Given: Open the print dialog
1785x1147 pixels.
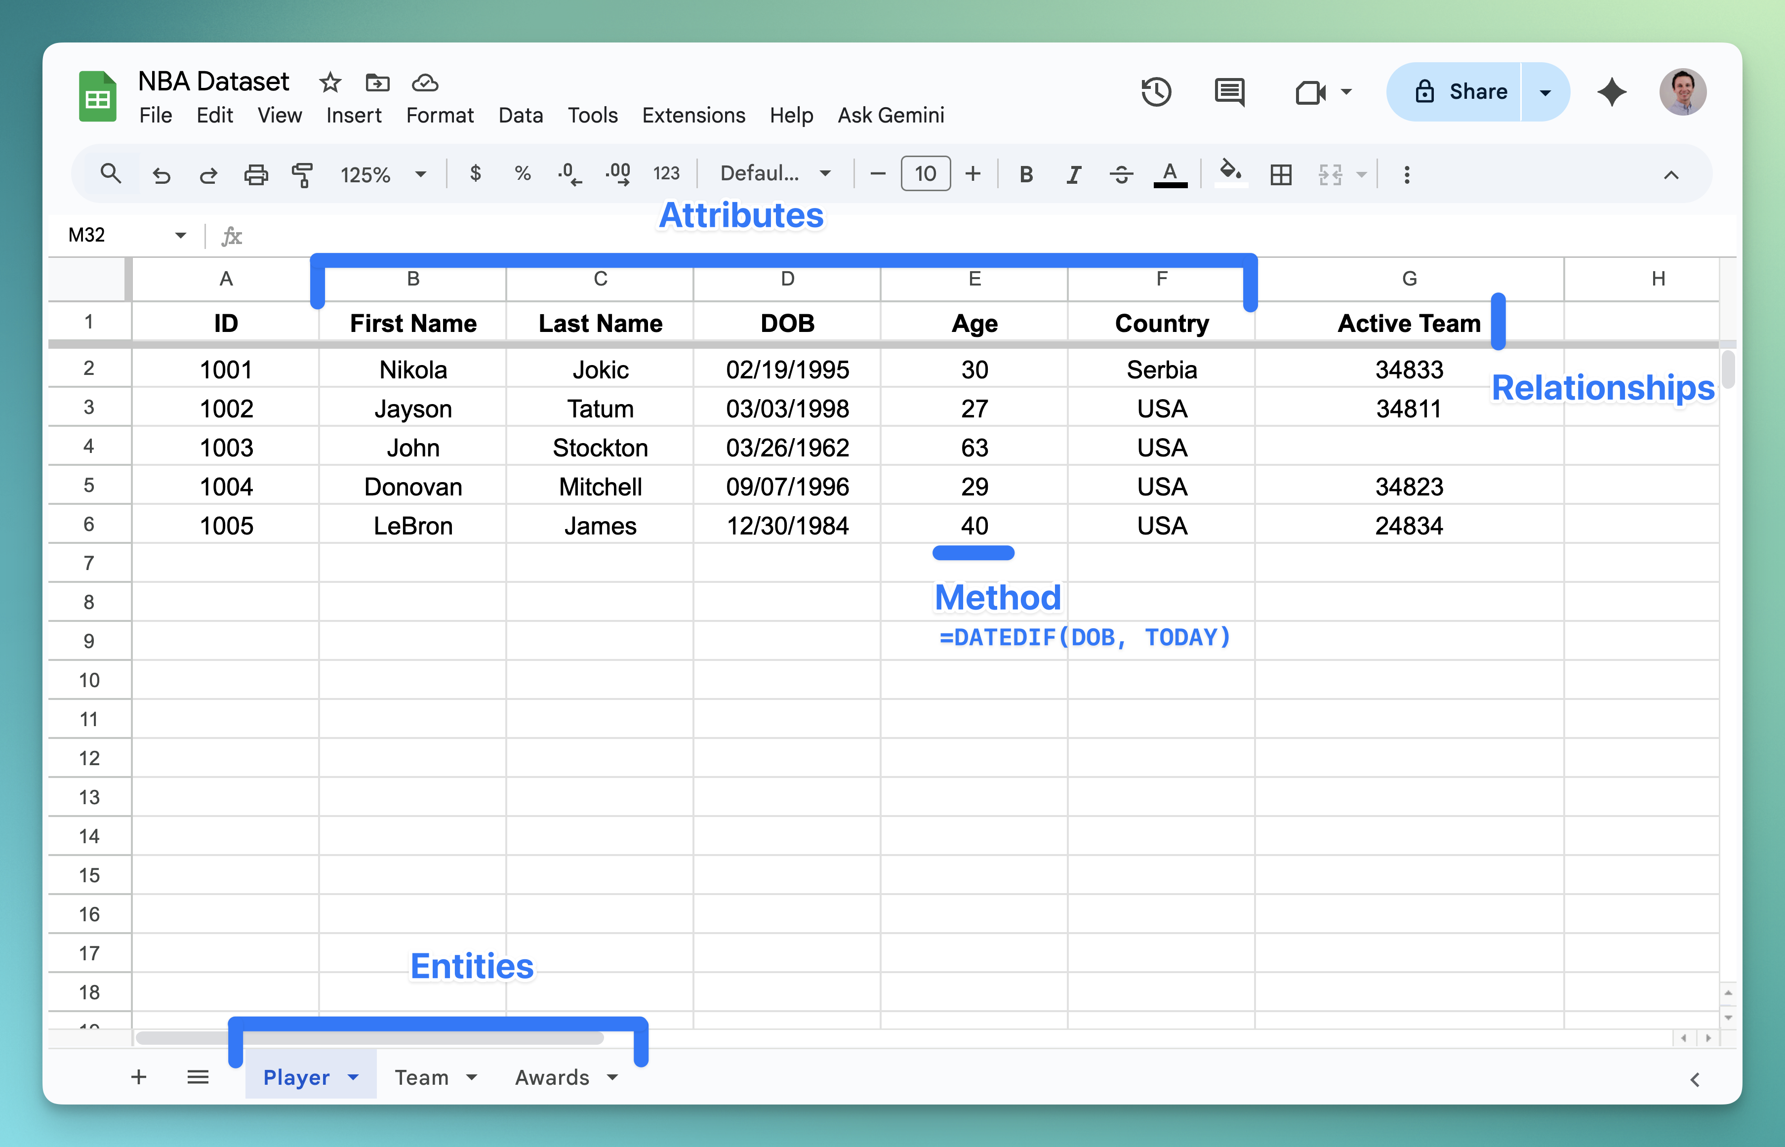Looking at the screenshot, I should click(256, 173).
